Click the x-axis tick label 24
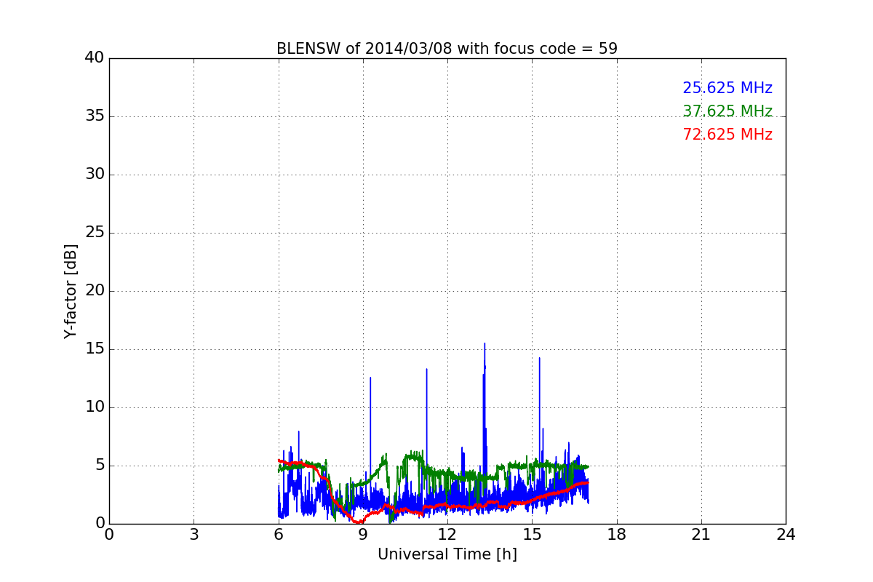Viewport: 873px width, 582px height. click(785, 535)
